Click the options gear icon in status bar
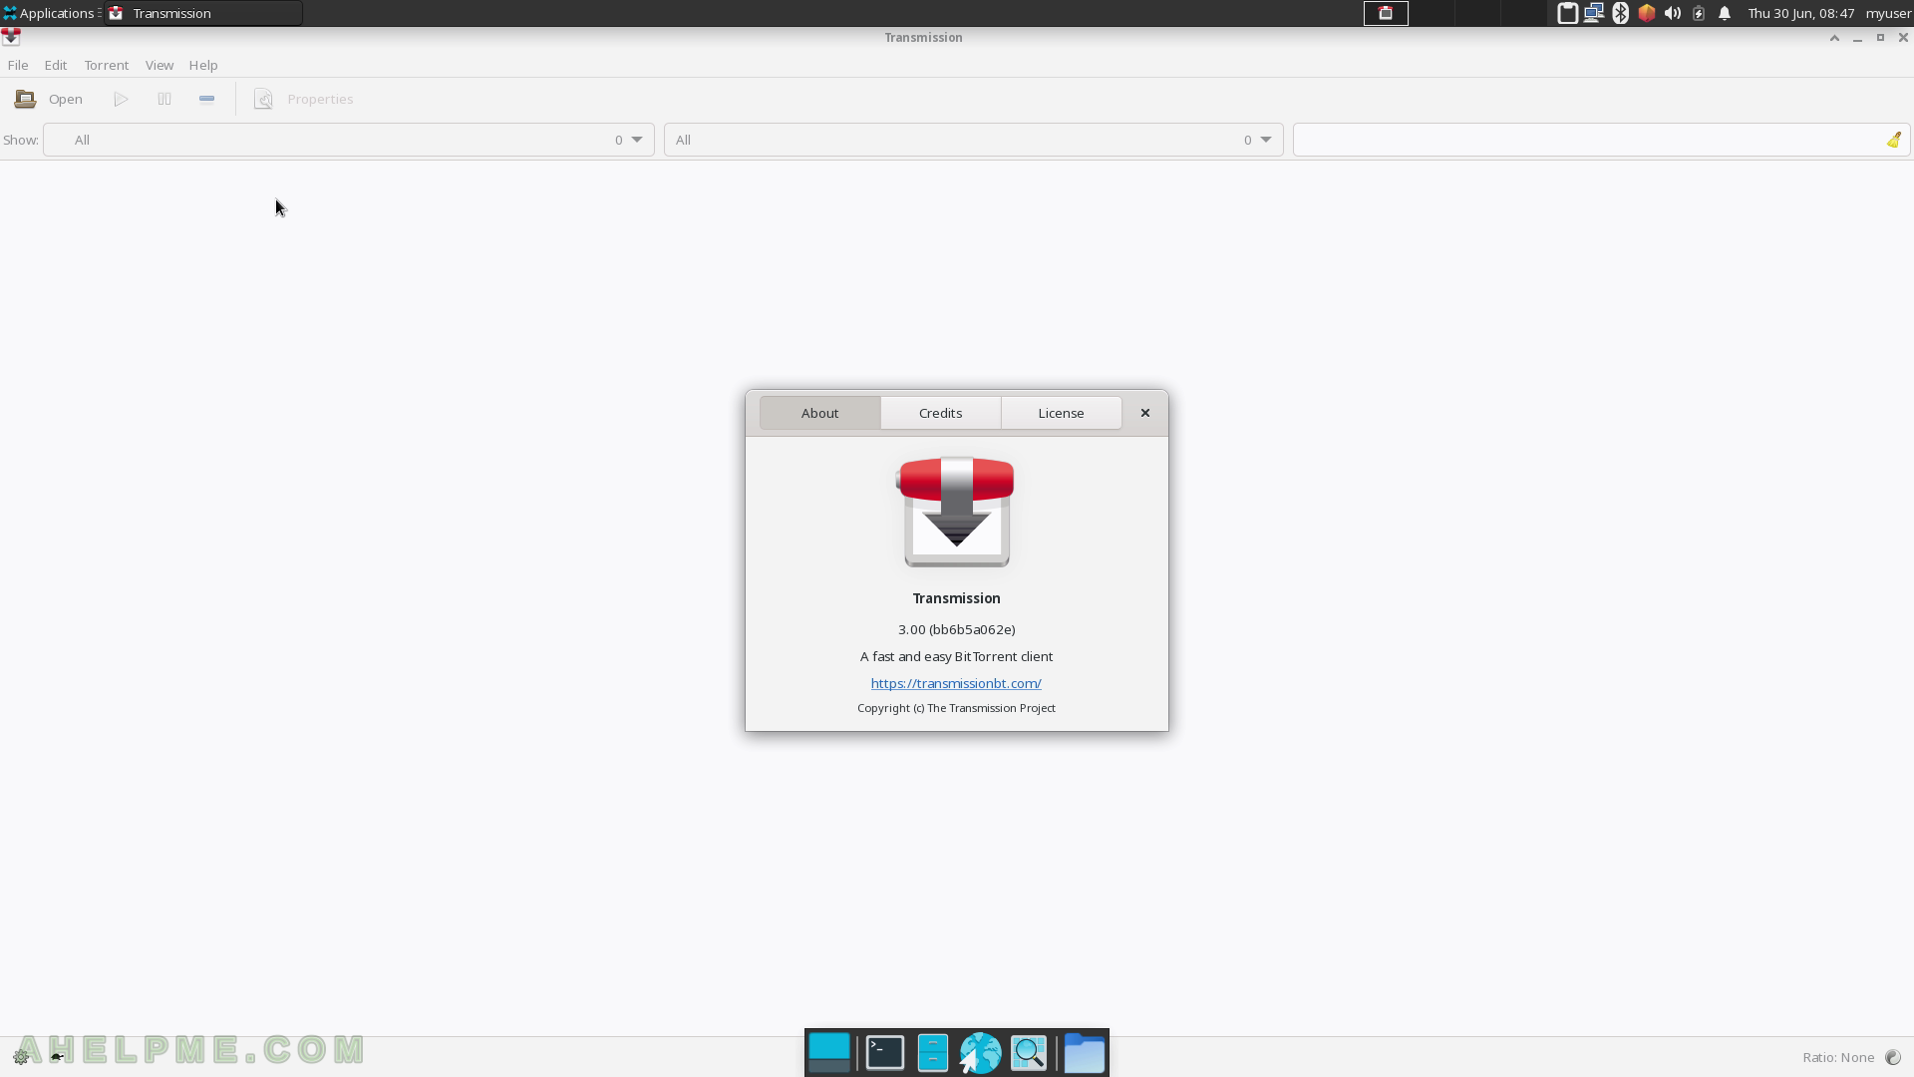Screen dimensions: 1914x1077 21,1057
